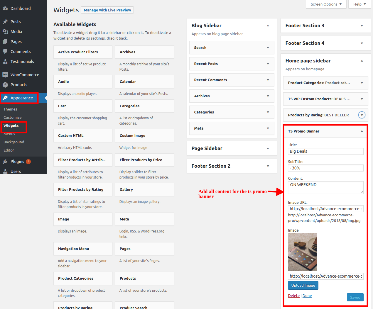Collapse the Home page sidebar panel
The image size is (373, 309).
pos(362,61)
